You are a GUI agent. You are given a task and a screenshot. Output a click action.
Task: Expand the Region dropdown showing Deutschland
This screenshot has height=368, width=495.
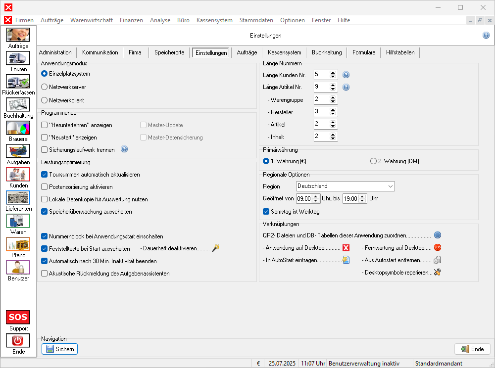point(391,186)
